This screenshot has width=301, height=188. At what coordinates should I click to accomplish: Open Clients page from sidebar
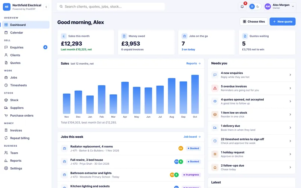tap(26, 55)
